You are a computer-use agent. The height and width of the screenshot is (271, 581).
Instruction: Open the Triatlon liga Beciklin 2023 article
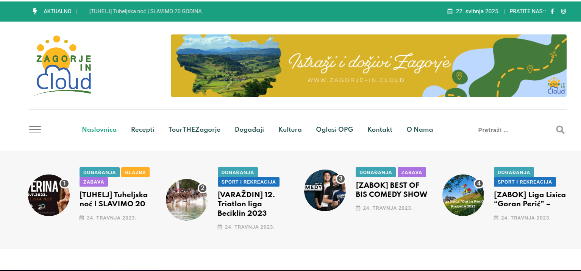pyautogui.click(x=246, y=204)
